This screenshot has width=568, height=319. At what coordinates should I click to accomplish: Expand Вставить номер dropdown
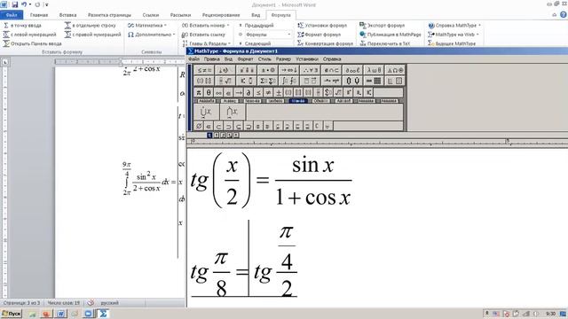205,26
